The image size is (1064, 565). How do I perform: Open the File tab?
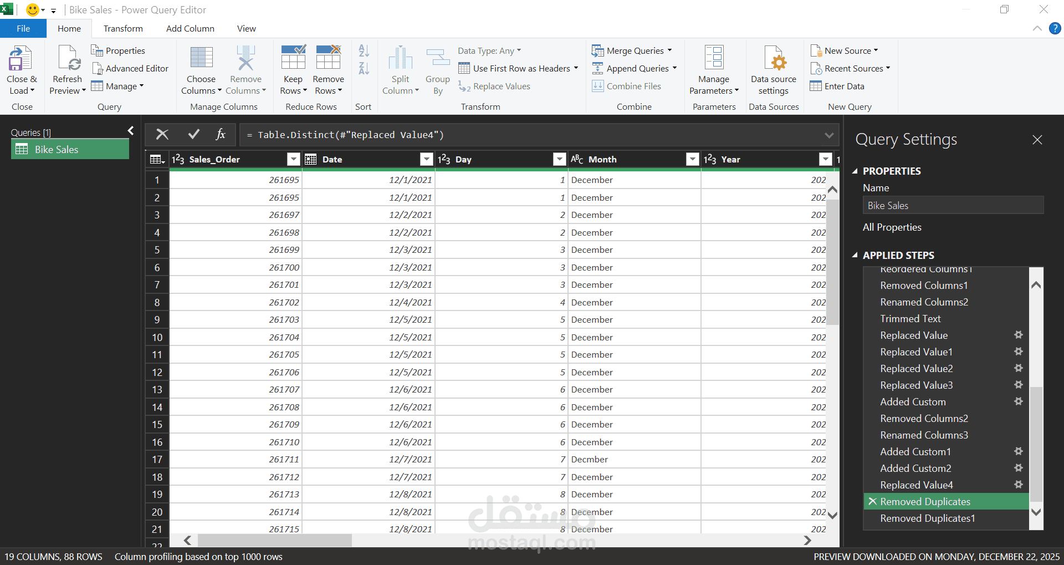click(23, 28)
